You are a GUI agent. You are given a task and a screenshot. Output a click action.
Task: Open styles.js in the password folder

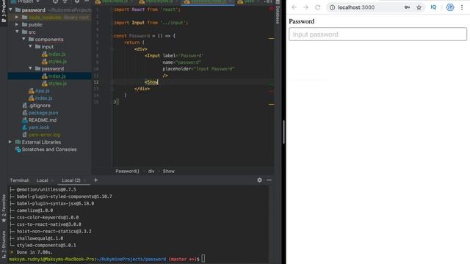pos(57,83)
